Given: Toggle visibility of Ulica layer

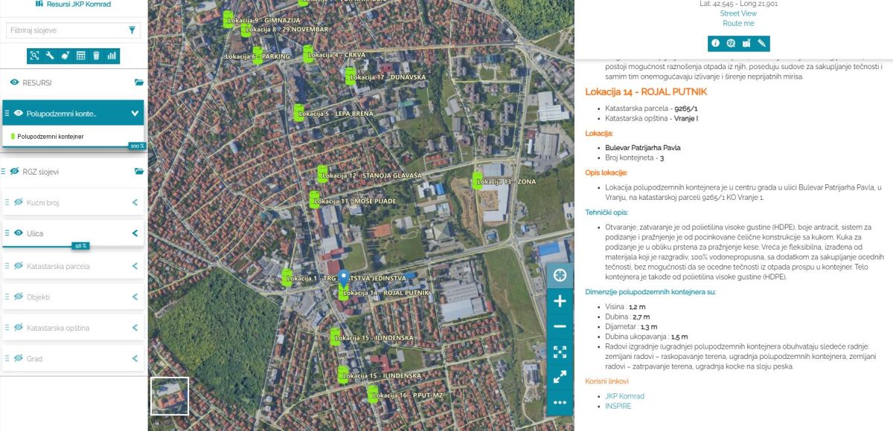Looking at the screenshot, I should (19, 233).
